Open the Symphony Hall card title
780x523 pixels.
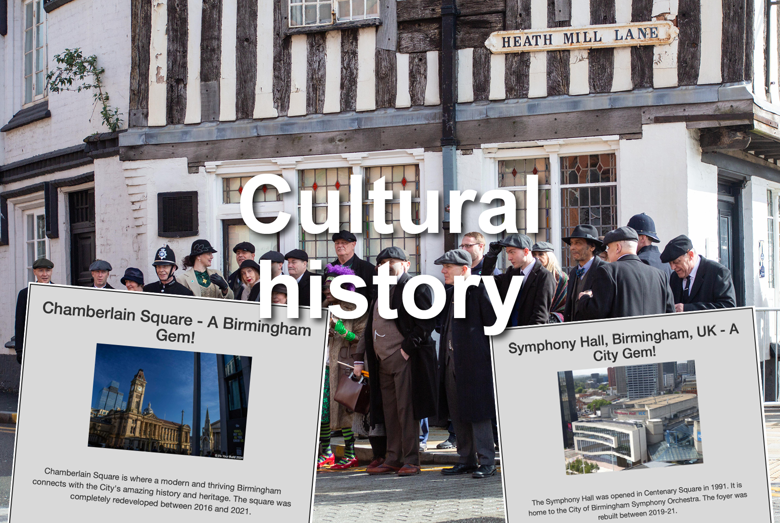pyautogui.click(x=624, y=344)
